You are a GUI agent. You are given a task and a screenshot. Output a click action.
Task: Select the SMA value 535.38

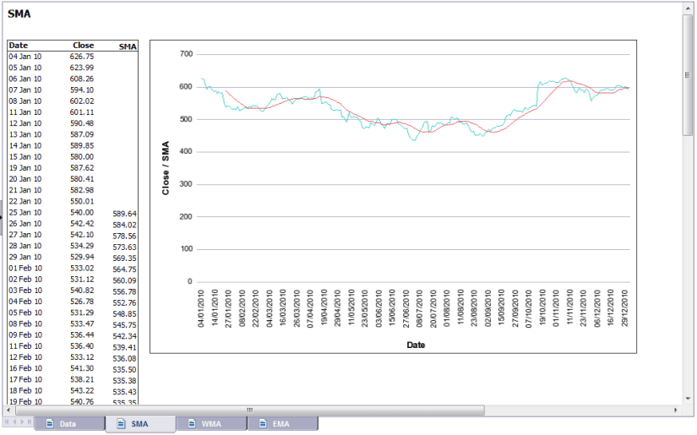[x=124, y=380]
